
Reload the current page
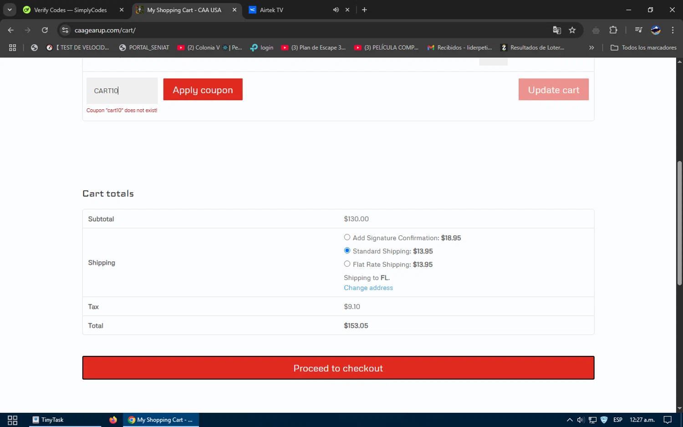[45, 30]
